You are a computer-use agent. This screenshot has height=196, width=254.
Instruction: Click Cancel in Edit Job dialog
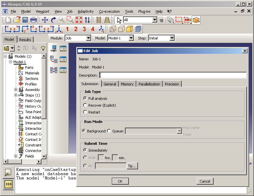(x=205, y=181)
